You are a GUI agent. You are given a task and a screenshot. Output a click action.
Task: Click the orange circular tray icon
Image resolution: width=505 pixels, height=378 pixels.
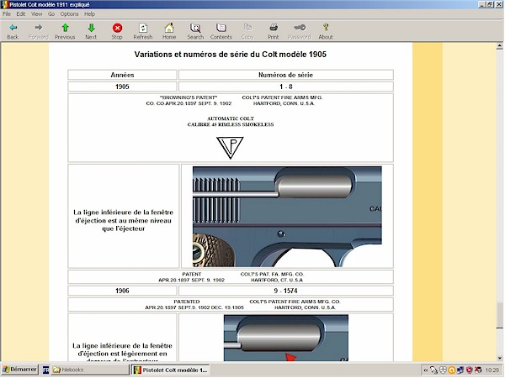(x=452, y=370)
